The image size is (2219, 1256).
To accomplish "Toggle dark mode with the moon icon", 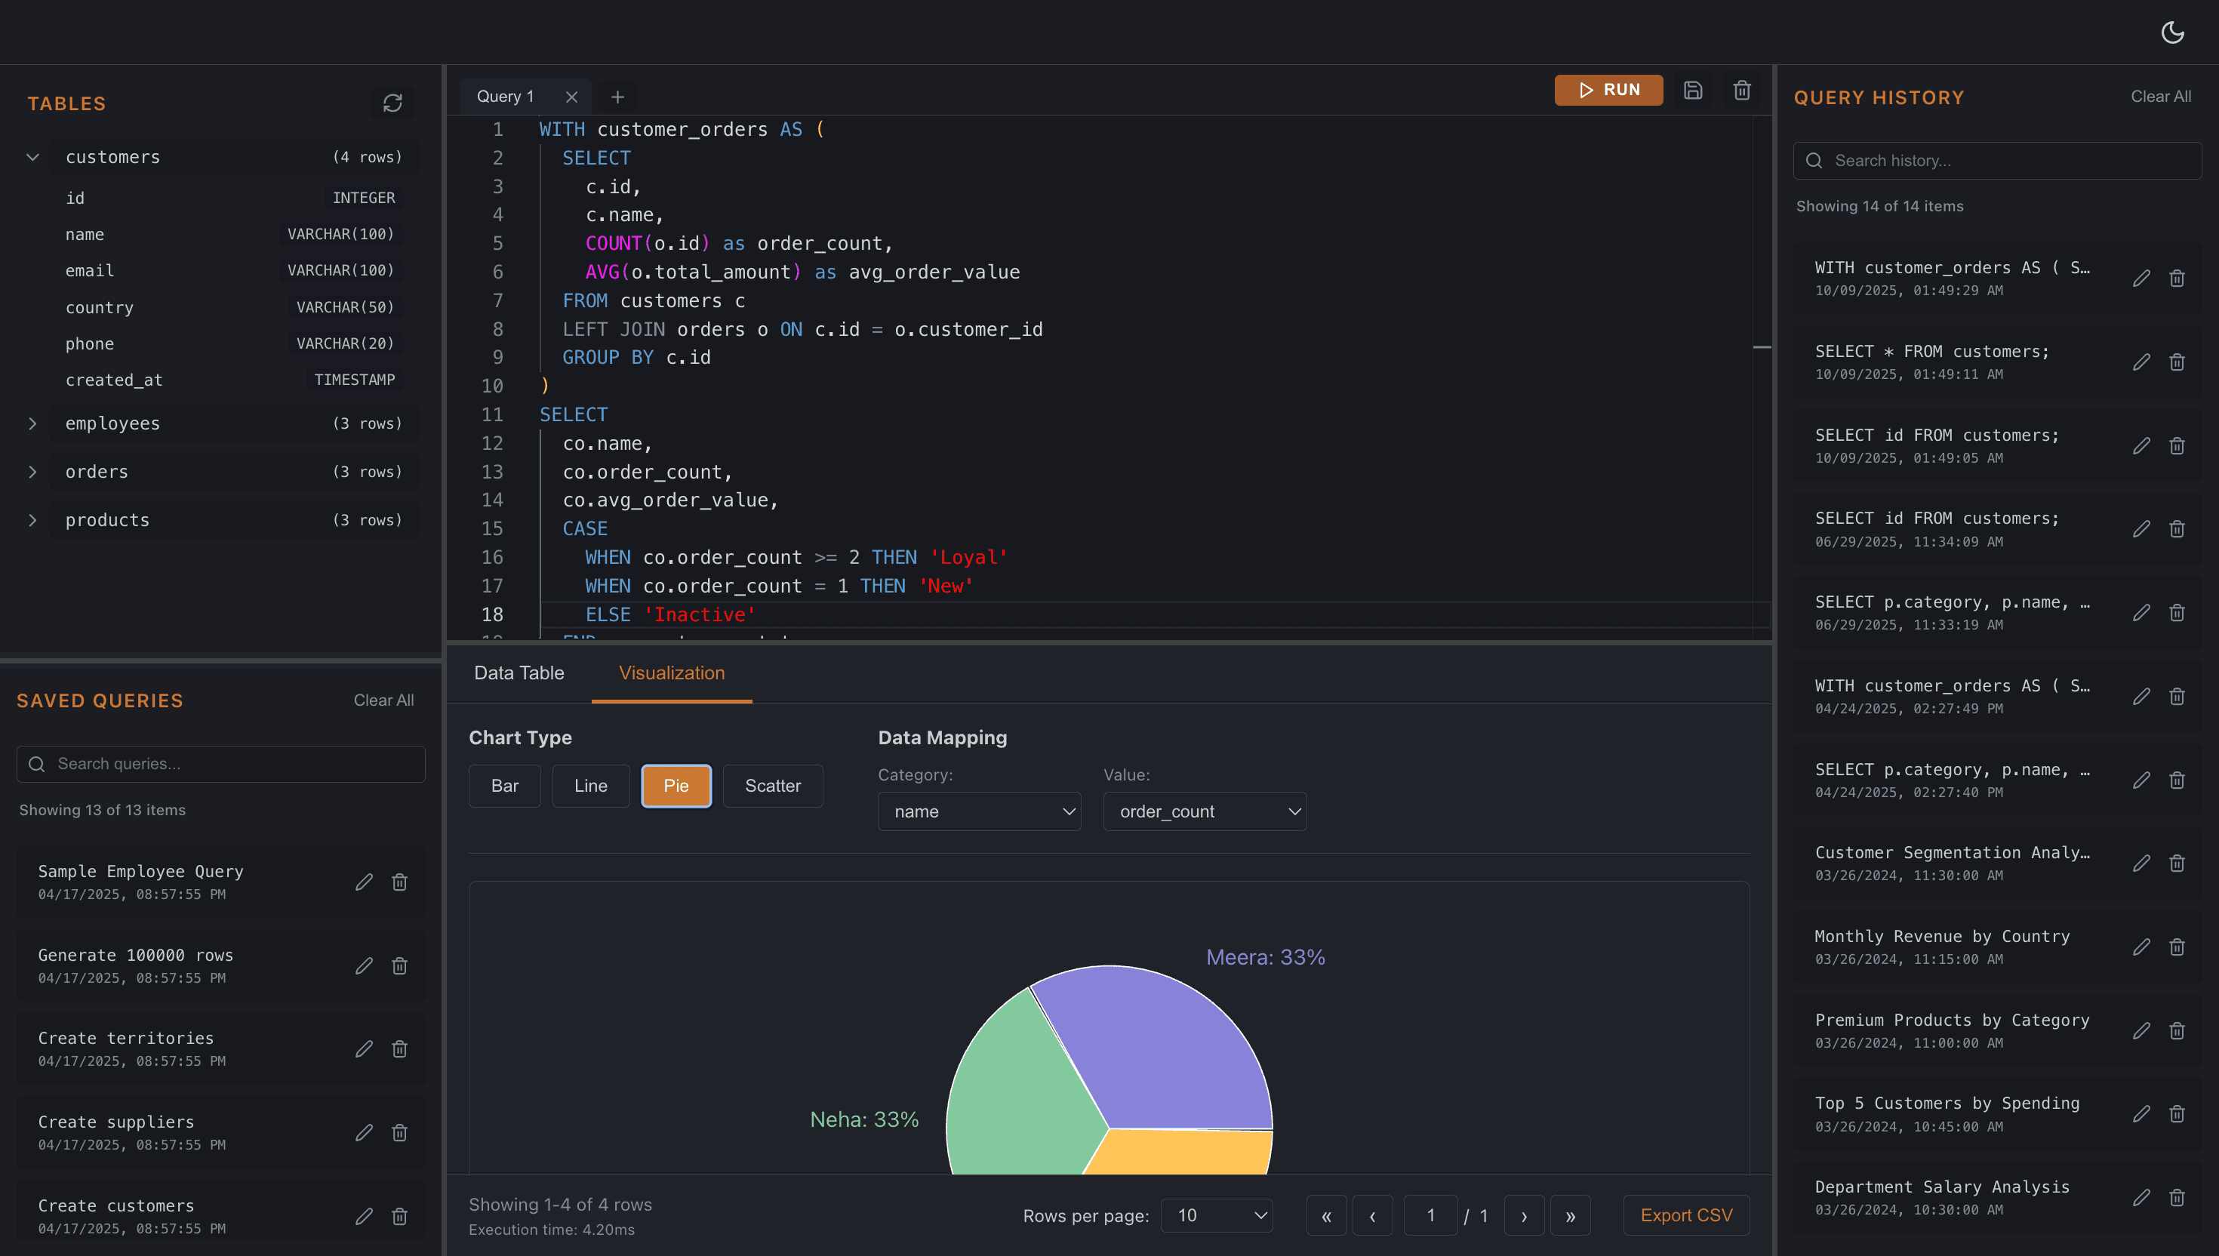I will (x=2173, y=32).
